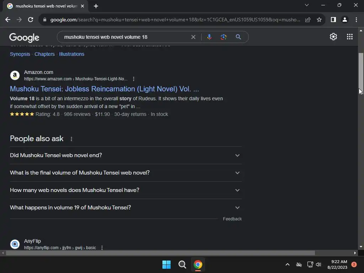Screen dimensions: 364x273
Task: Open Chrome three-dot menu
Action: [x=356, y=20]
